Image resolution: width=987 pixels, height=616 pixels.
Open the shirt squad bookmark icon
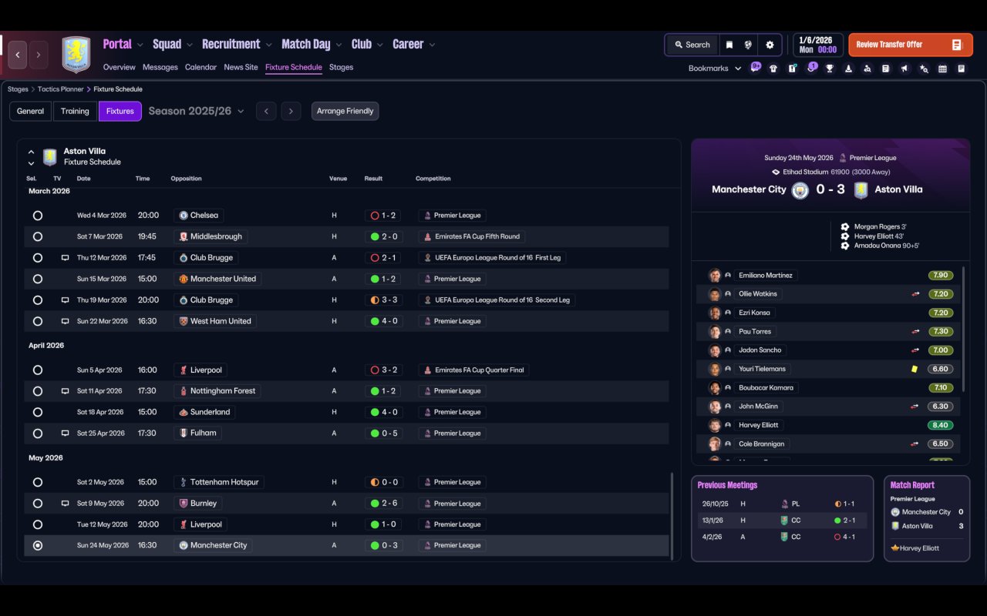(x=773, y=69)
